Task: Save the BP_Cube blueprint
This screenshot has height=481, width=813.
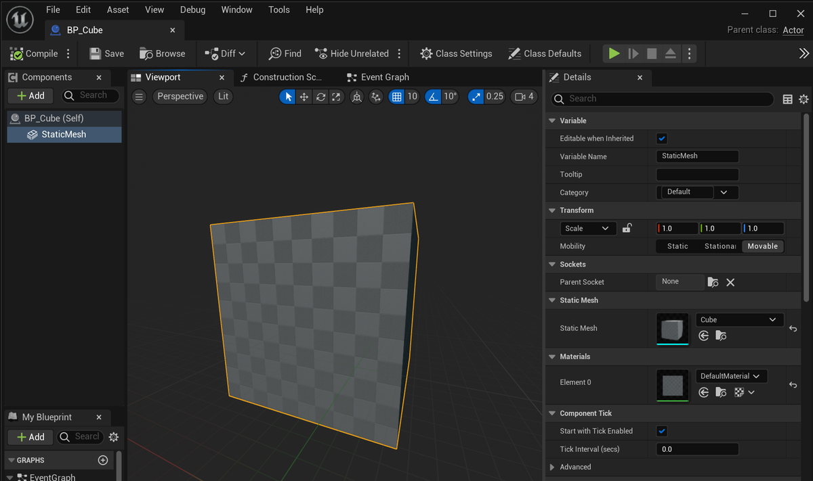Action: click(x=106, y=53)
